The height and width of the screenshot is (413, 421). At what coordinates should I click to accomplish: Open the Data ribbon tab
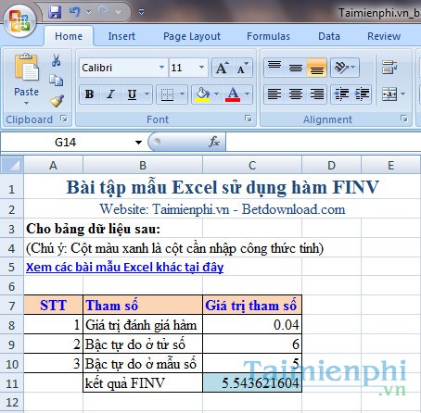329,36
